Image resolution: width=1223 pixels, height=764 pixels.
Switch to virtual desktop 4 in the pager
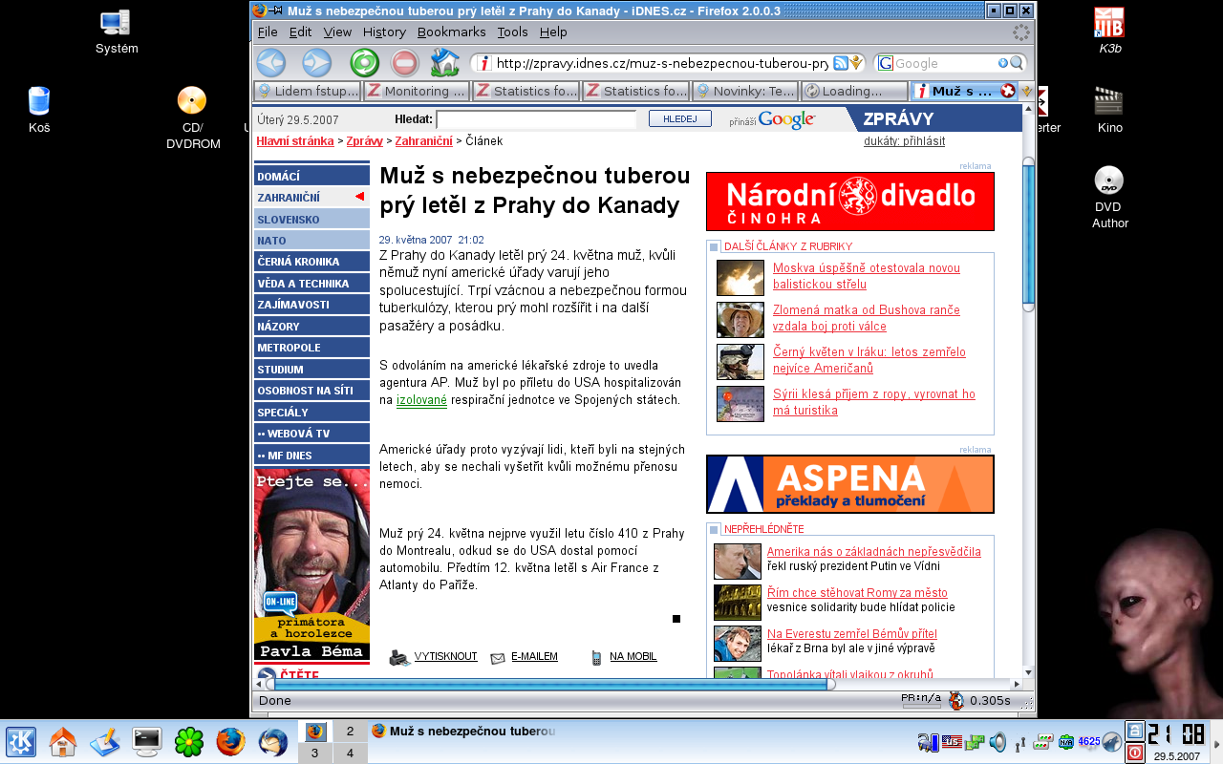(x=351, y=754)
